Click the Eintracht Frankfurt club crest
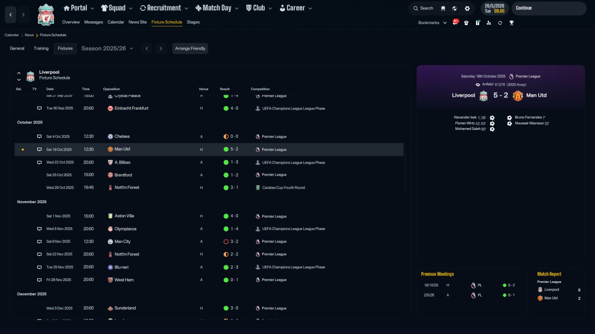 click(x=110, y=108)
